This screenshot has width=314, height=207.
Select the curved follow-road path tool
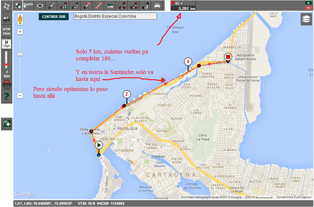(145, 6)
